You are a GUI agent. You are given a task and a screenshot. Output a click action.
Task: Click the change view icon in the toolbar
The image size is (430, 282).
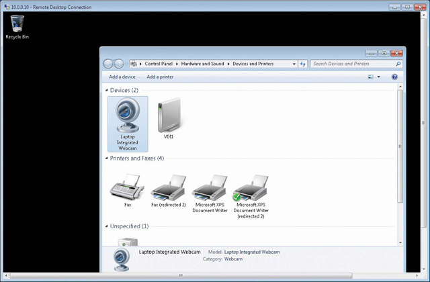point(370,77)
